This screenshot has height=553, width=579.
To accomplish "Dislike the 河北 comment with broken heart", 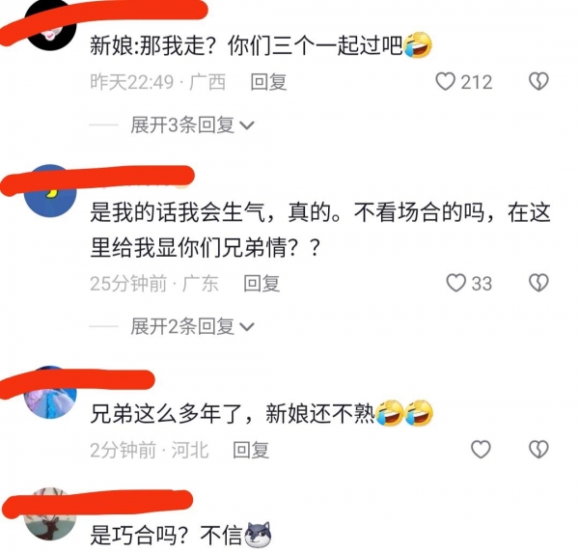I will click(x=538, y=449).
